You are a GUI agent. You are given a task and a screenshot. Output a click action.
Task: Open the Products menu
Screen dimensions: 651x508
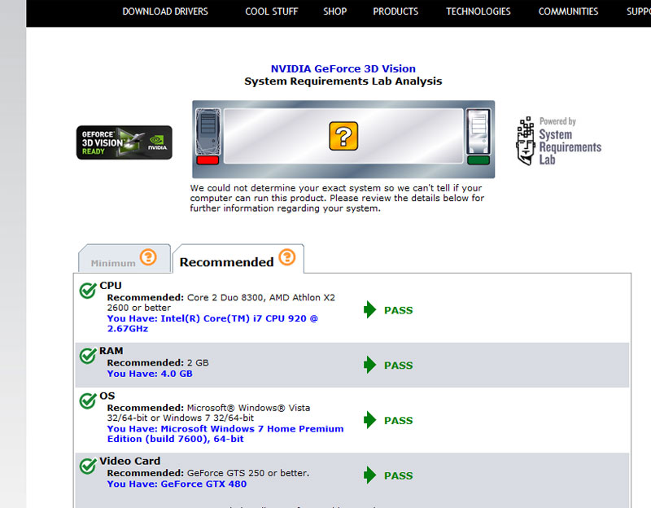395,11
